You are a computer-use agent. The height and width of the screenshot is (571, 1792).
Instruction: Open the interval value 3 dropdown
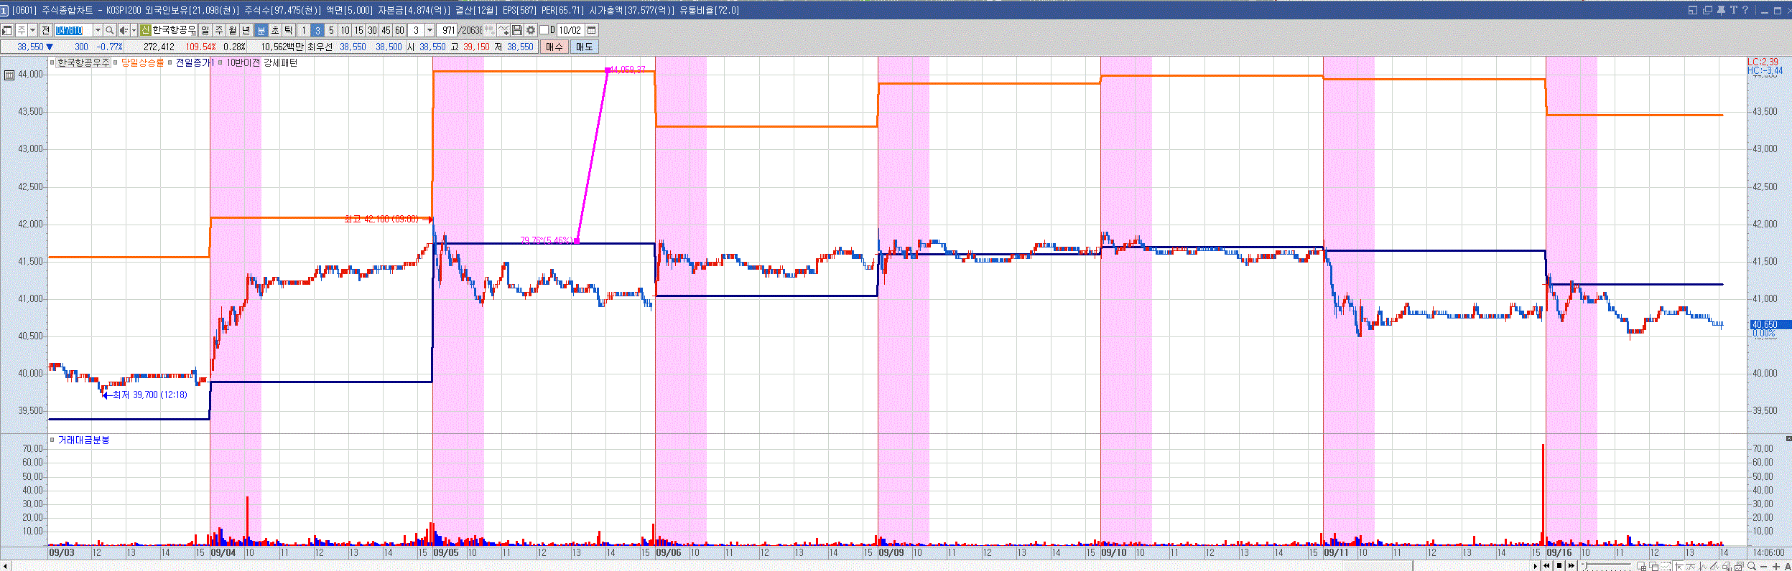(x=430, y=30)
